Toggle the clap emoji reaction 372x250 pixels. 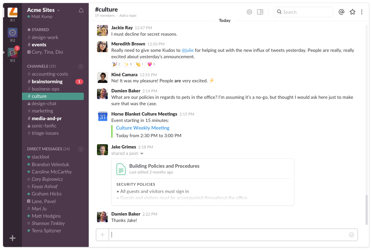pyautogui.click(x=139, y=64)
